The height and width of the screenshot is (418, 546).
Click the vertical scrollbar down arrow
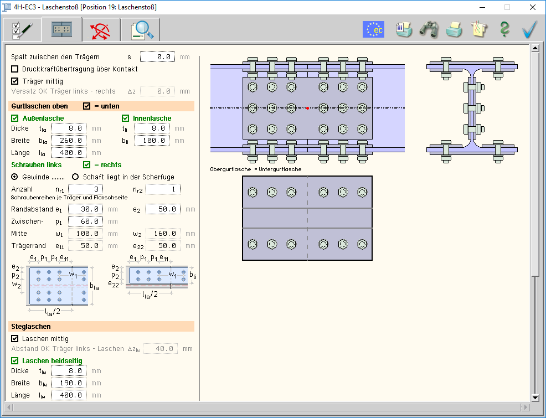535,397
